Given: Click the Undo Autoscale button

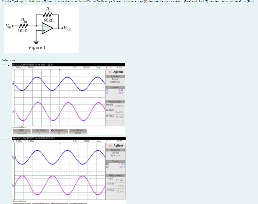Looking at the screenshot, I should click(22, 131).
